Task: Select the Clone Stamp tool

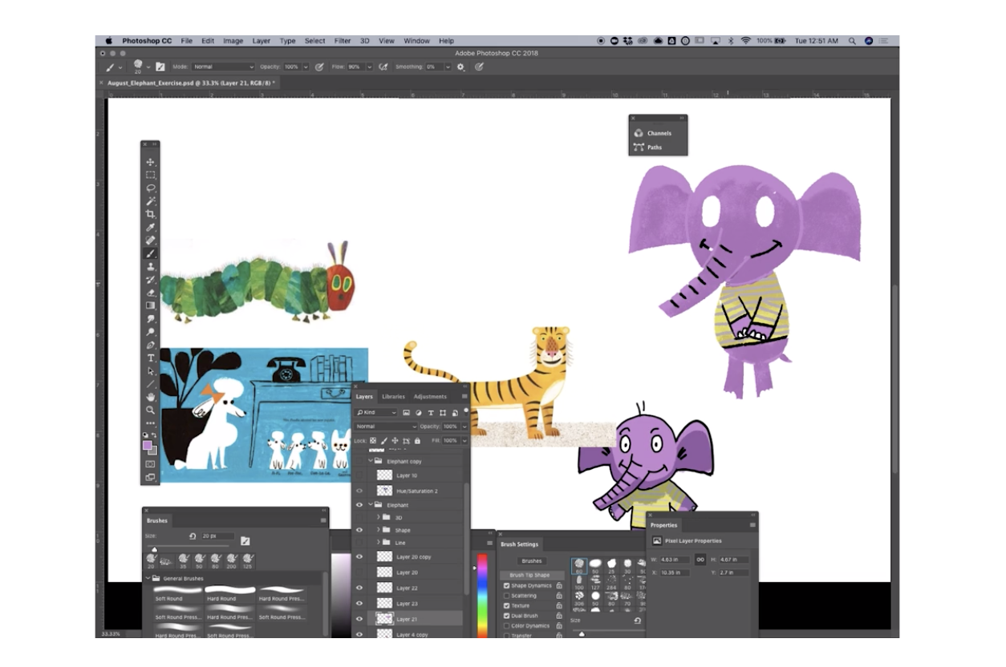Action: (x=150, y=266)
